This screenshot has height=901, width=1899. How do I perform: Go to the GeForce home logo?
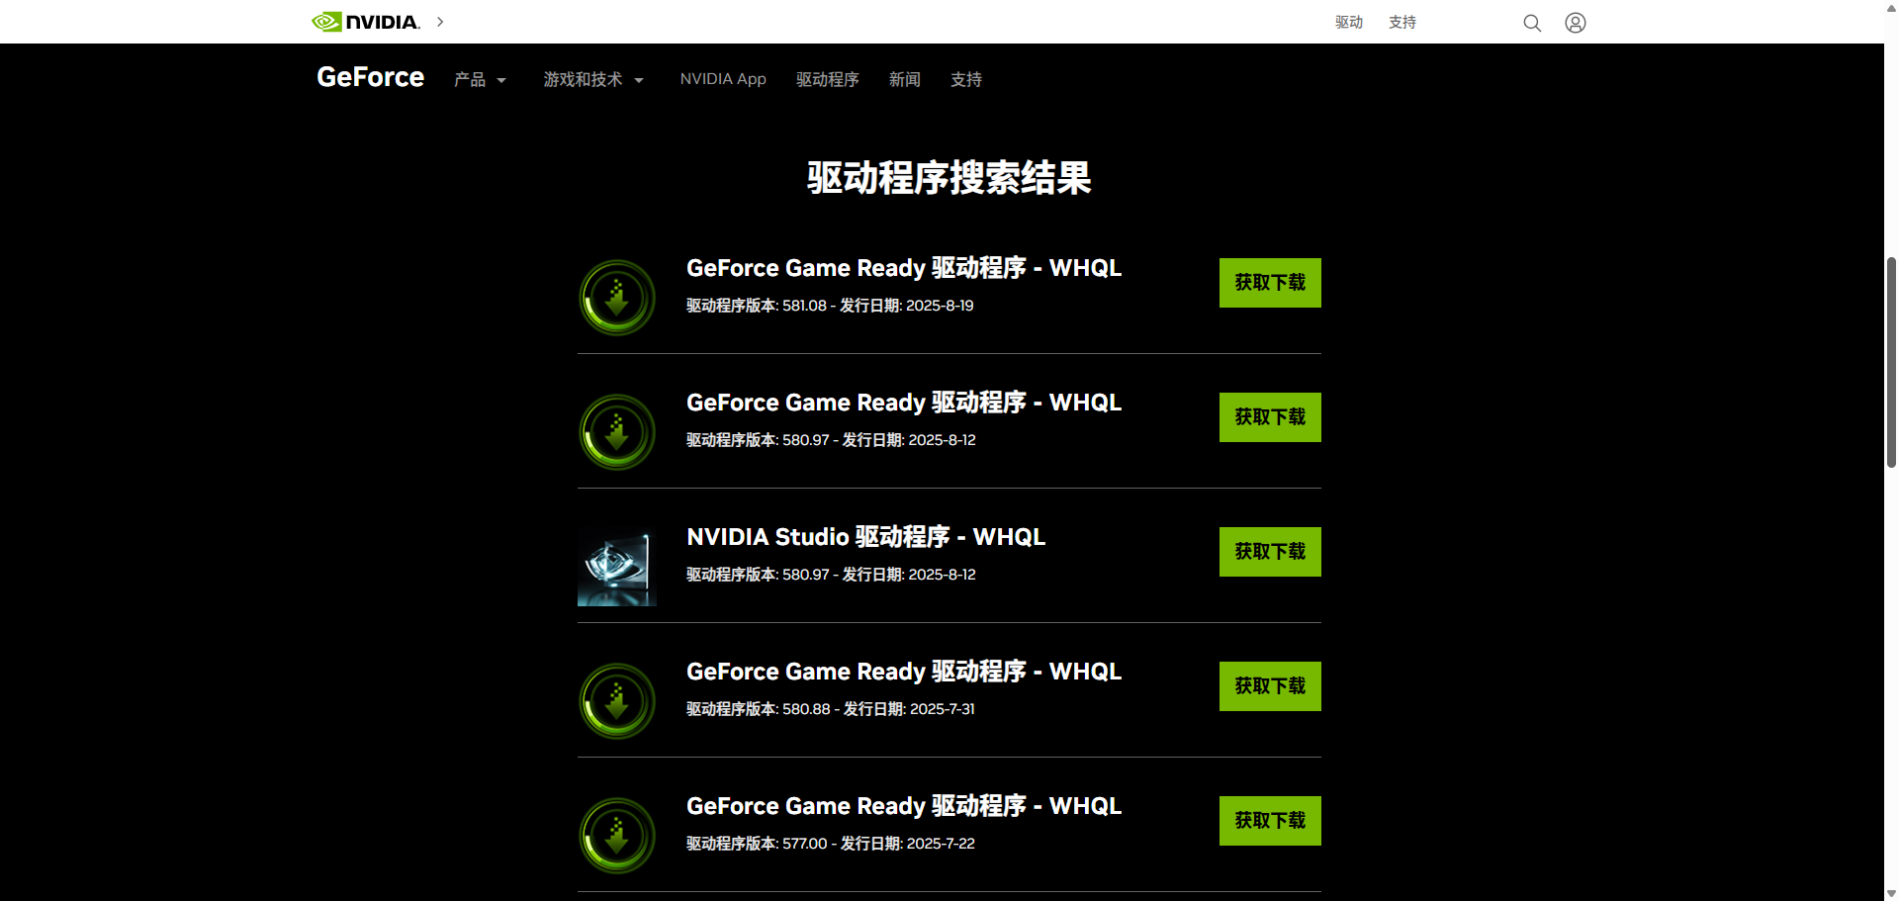[x=370, y=77]
